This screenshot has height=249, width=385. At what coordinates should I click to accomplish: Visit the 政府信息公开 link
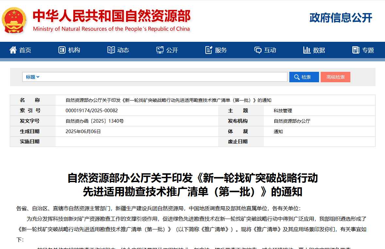point(340,18)
